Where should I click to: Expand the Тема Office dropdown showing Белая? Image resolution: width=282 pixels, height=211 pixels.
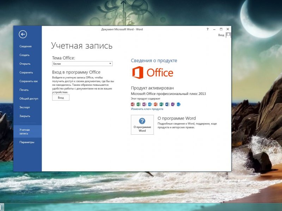82,64
